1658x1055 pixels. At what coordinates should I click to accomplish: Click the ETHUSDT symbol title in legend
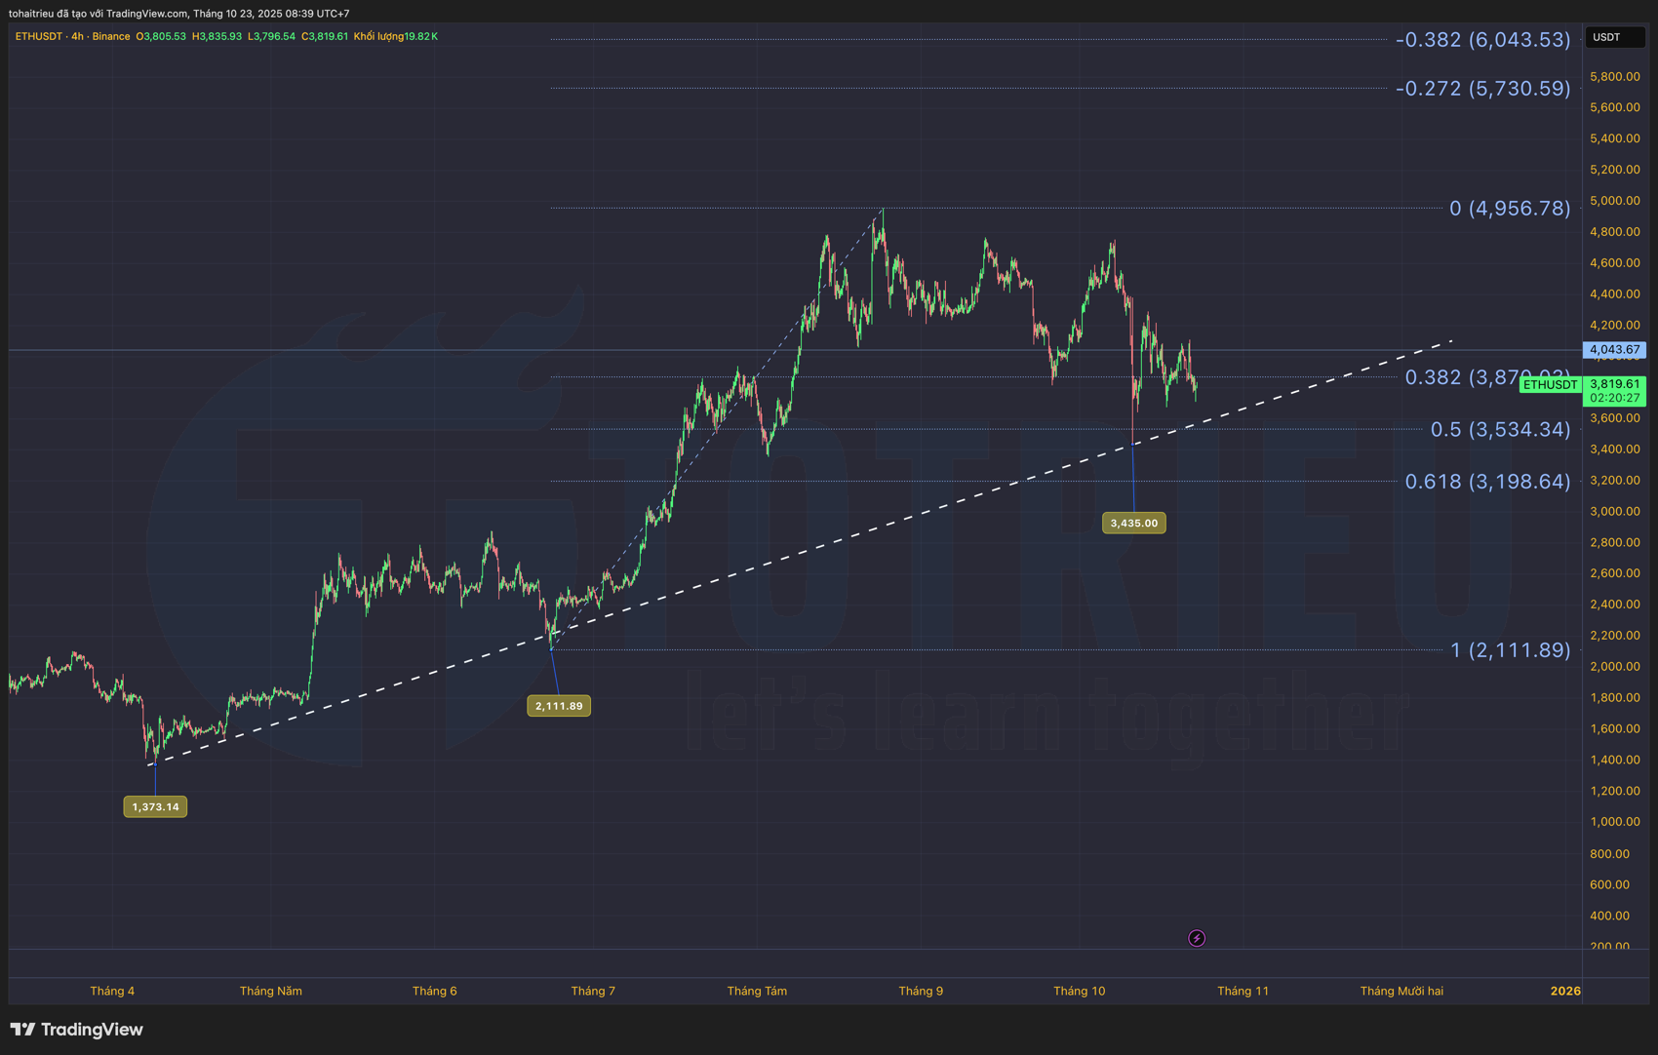(39, 36)
